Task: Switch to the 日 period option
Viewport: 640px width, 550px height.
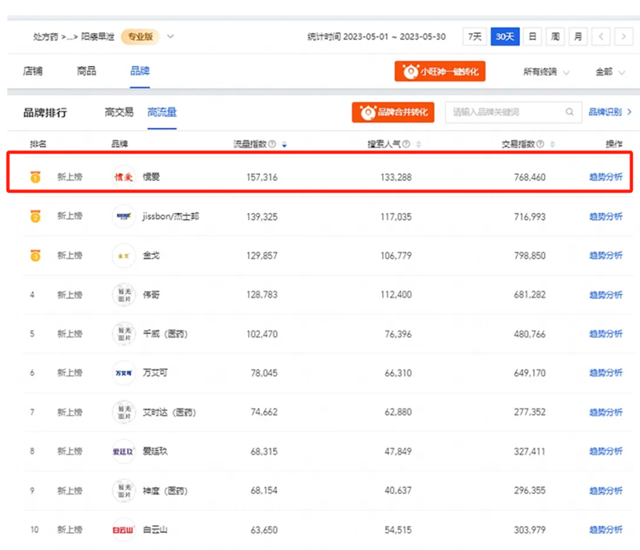Action: click(x=533, y=36)
